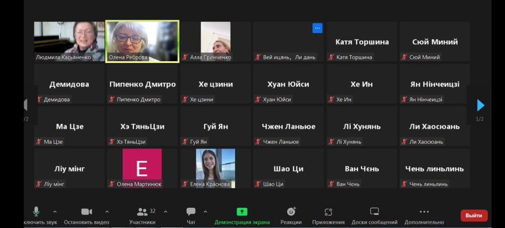Expand chat options arrow next to Чат
The height and width of the screenshot is (228, 505).
pos(206,211)
